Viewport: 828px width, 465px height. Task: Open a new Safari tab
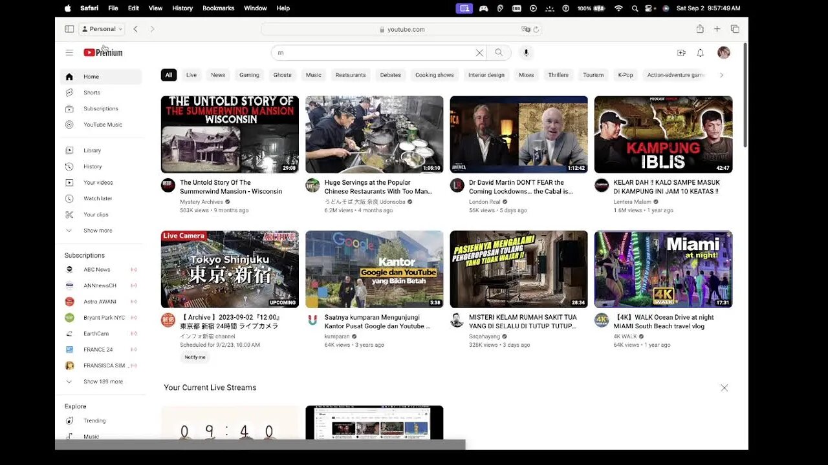(717, 29)
